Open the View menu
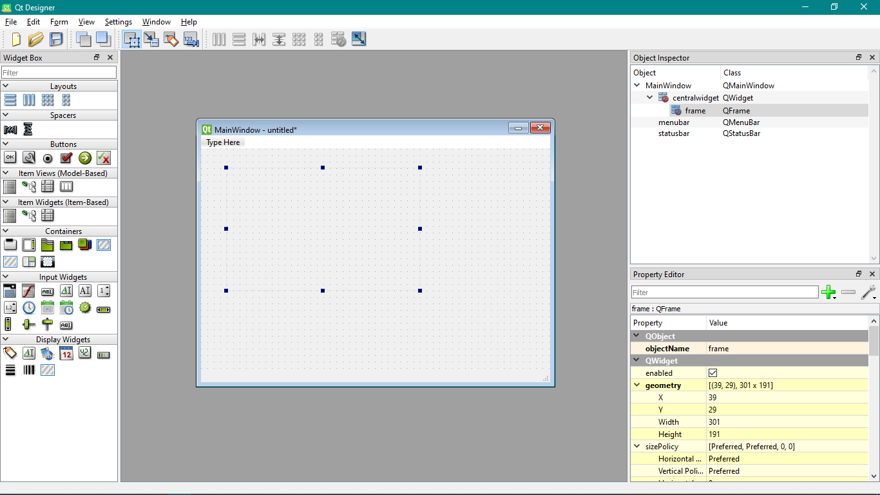 [x=87, y=22]
